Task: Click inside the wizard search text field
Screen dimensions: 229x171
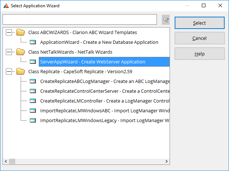Action: [x=80, y=20]
